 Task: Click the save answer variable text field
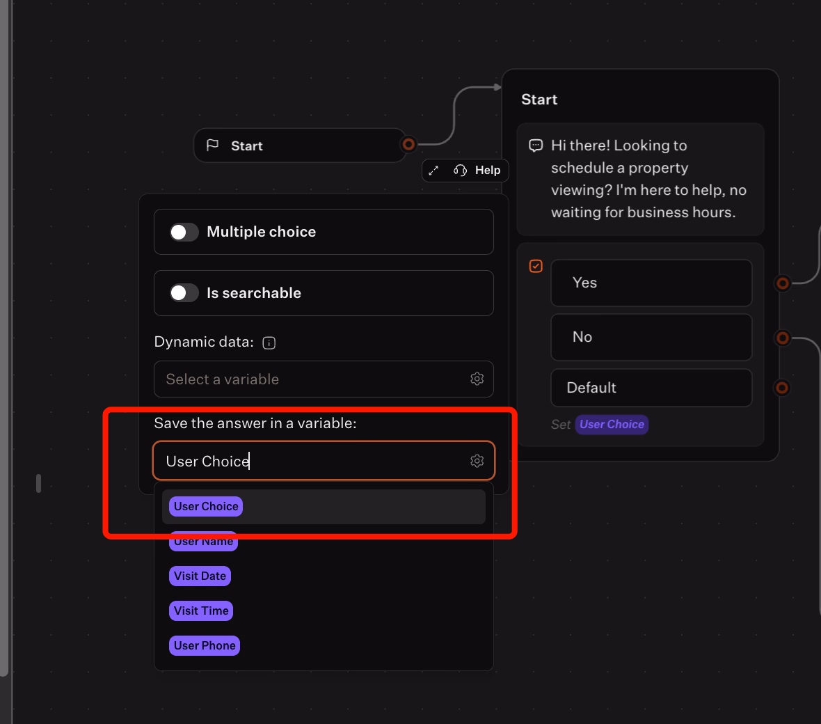point(313,461)
